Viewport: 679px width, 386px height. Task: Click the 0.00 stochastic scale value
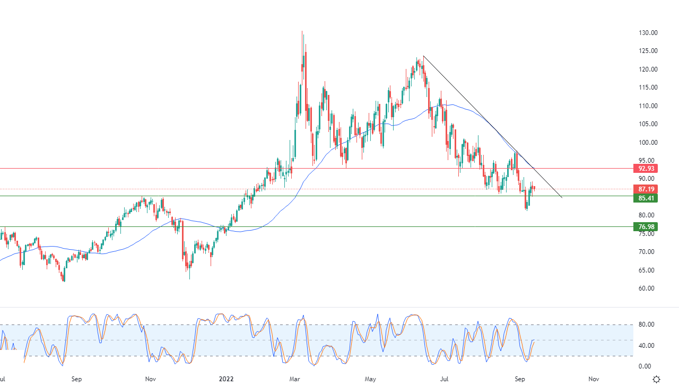(645, 366)
